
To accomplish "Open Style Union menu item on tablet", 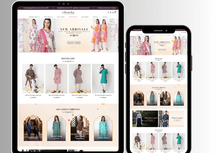I will pyautogui.click(x=61, y=17).
